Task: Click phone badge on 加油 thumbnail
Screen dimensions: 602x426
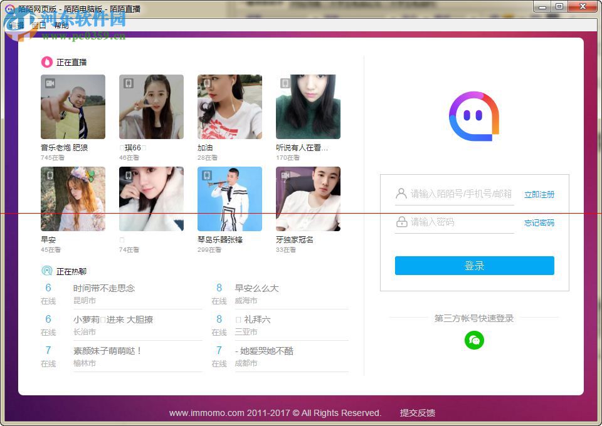Action: click(207, 83)
